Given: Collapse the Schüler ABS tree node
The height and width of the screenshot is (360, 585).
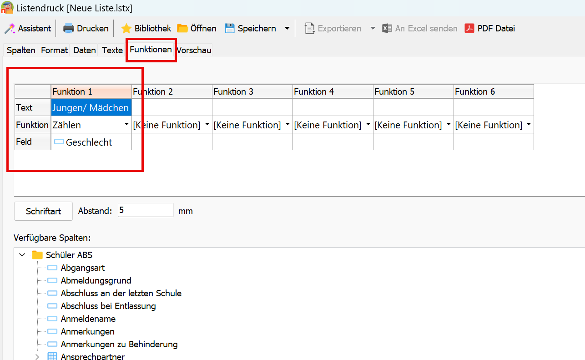Looking at the screenshot, I should [22, 255].
